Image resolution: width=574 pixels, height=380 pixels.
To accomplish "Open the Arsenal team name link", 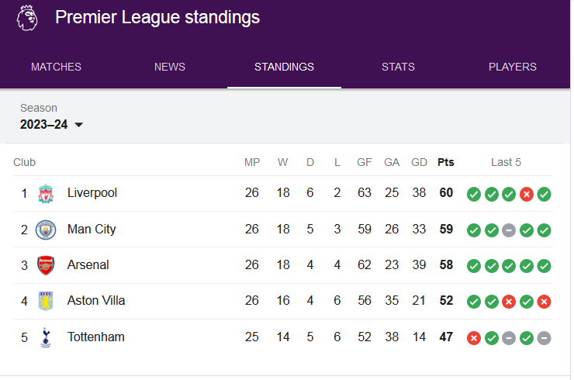I will pyautogui.click(x=88, y=264).
